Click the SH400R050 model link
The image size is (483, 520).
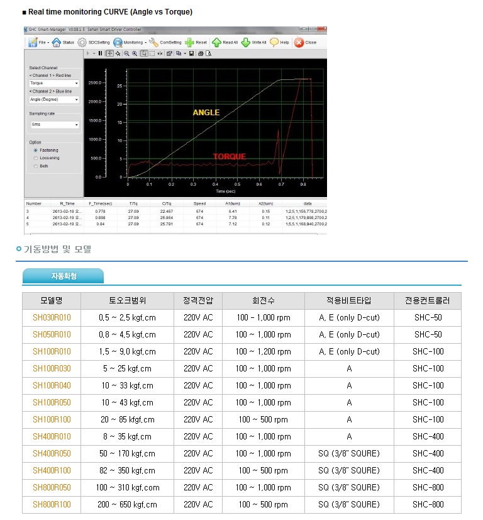pos(52,453)
